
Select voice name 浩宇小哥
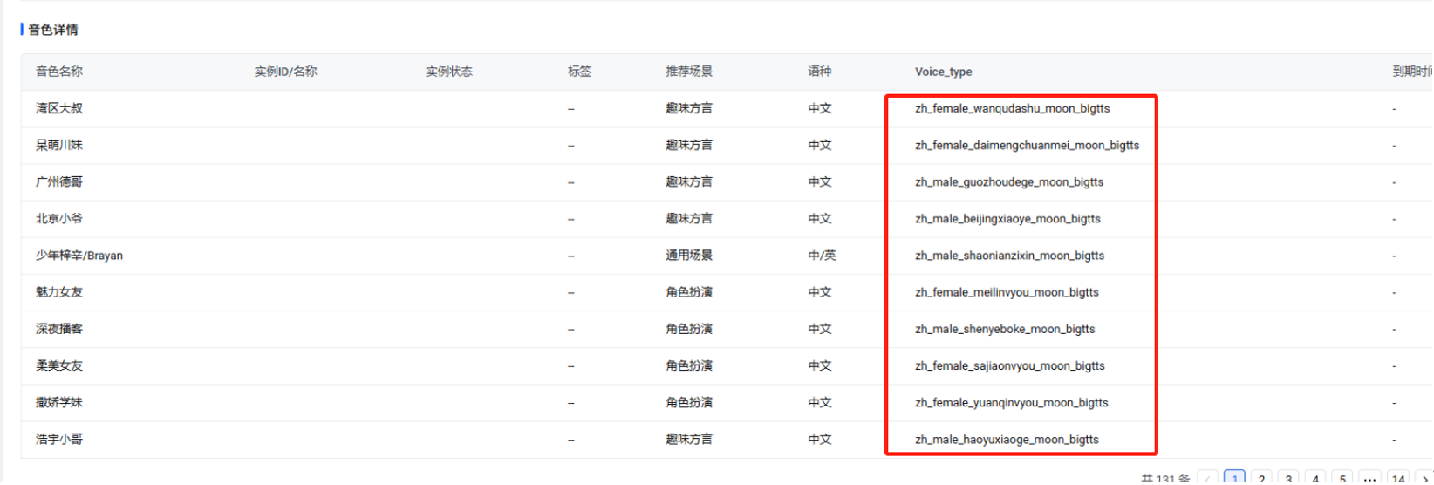(59, 439)
